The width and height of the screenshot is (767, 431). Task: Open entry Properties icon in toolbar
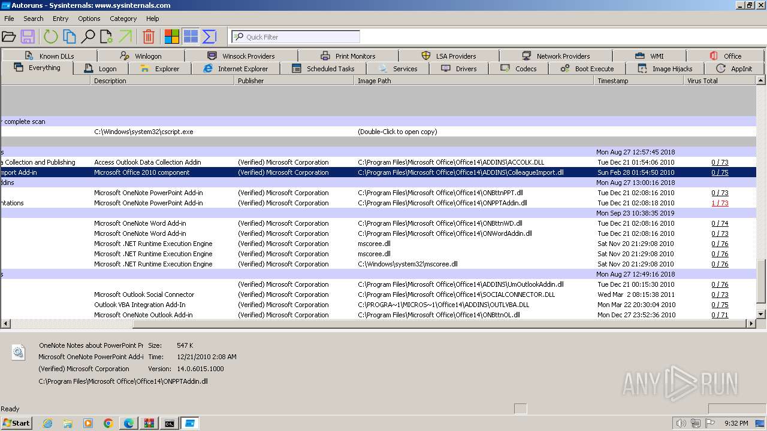(x=107, y=37)
